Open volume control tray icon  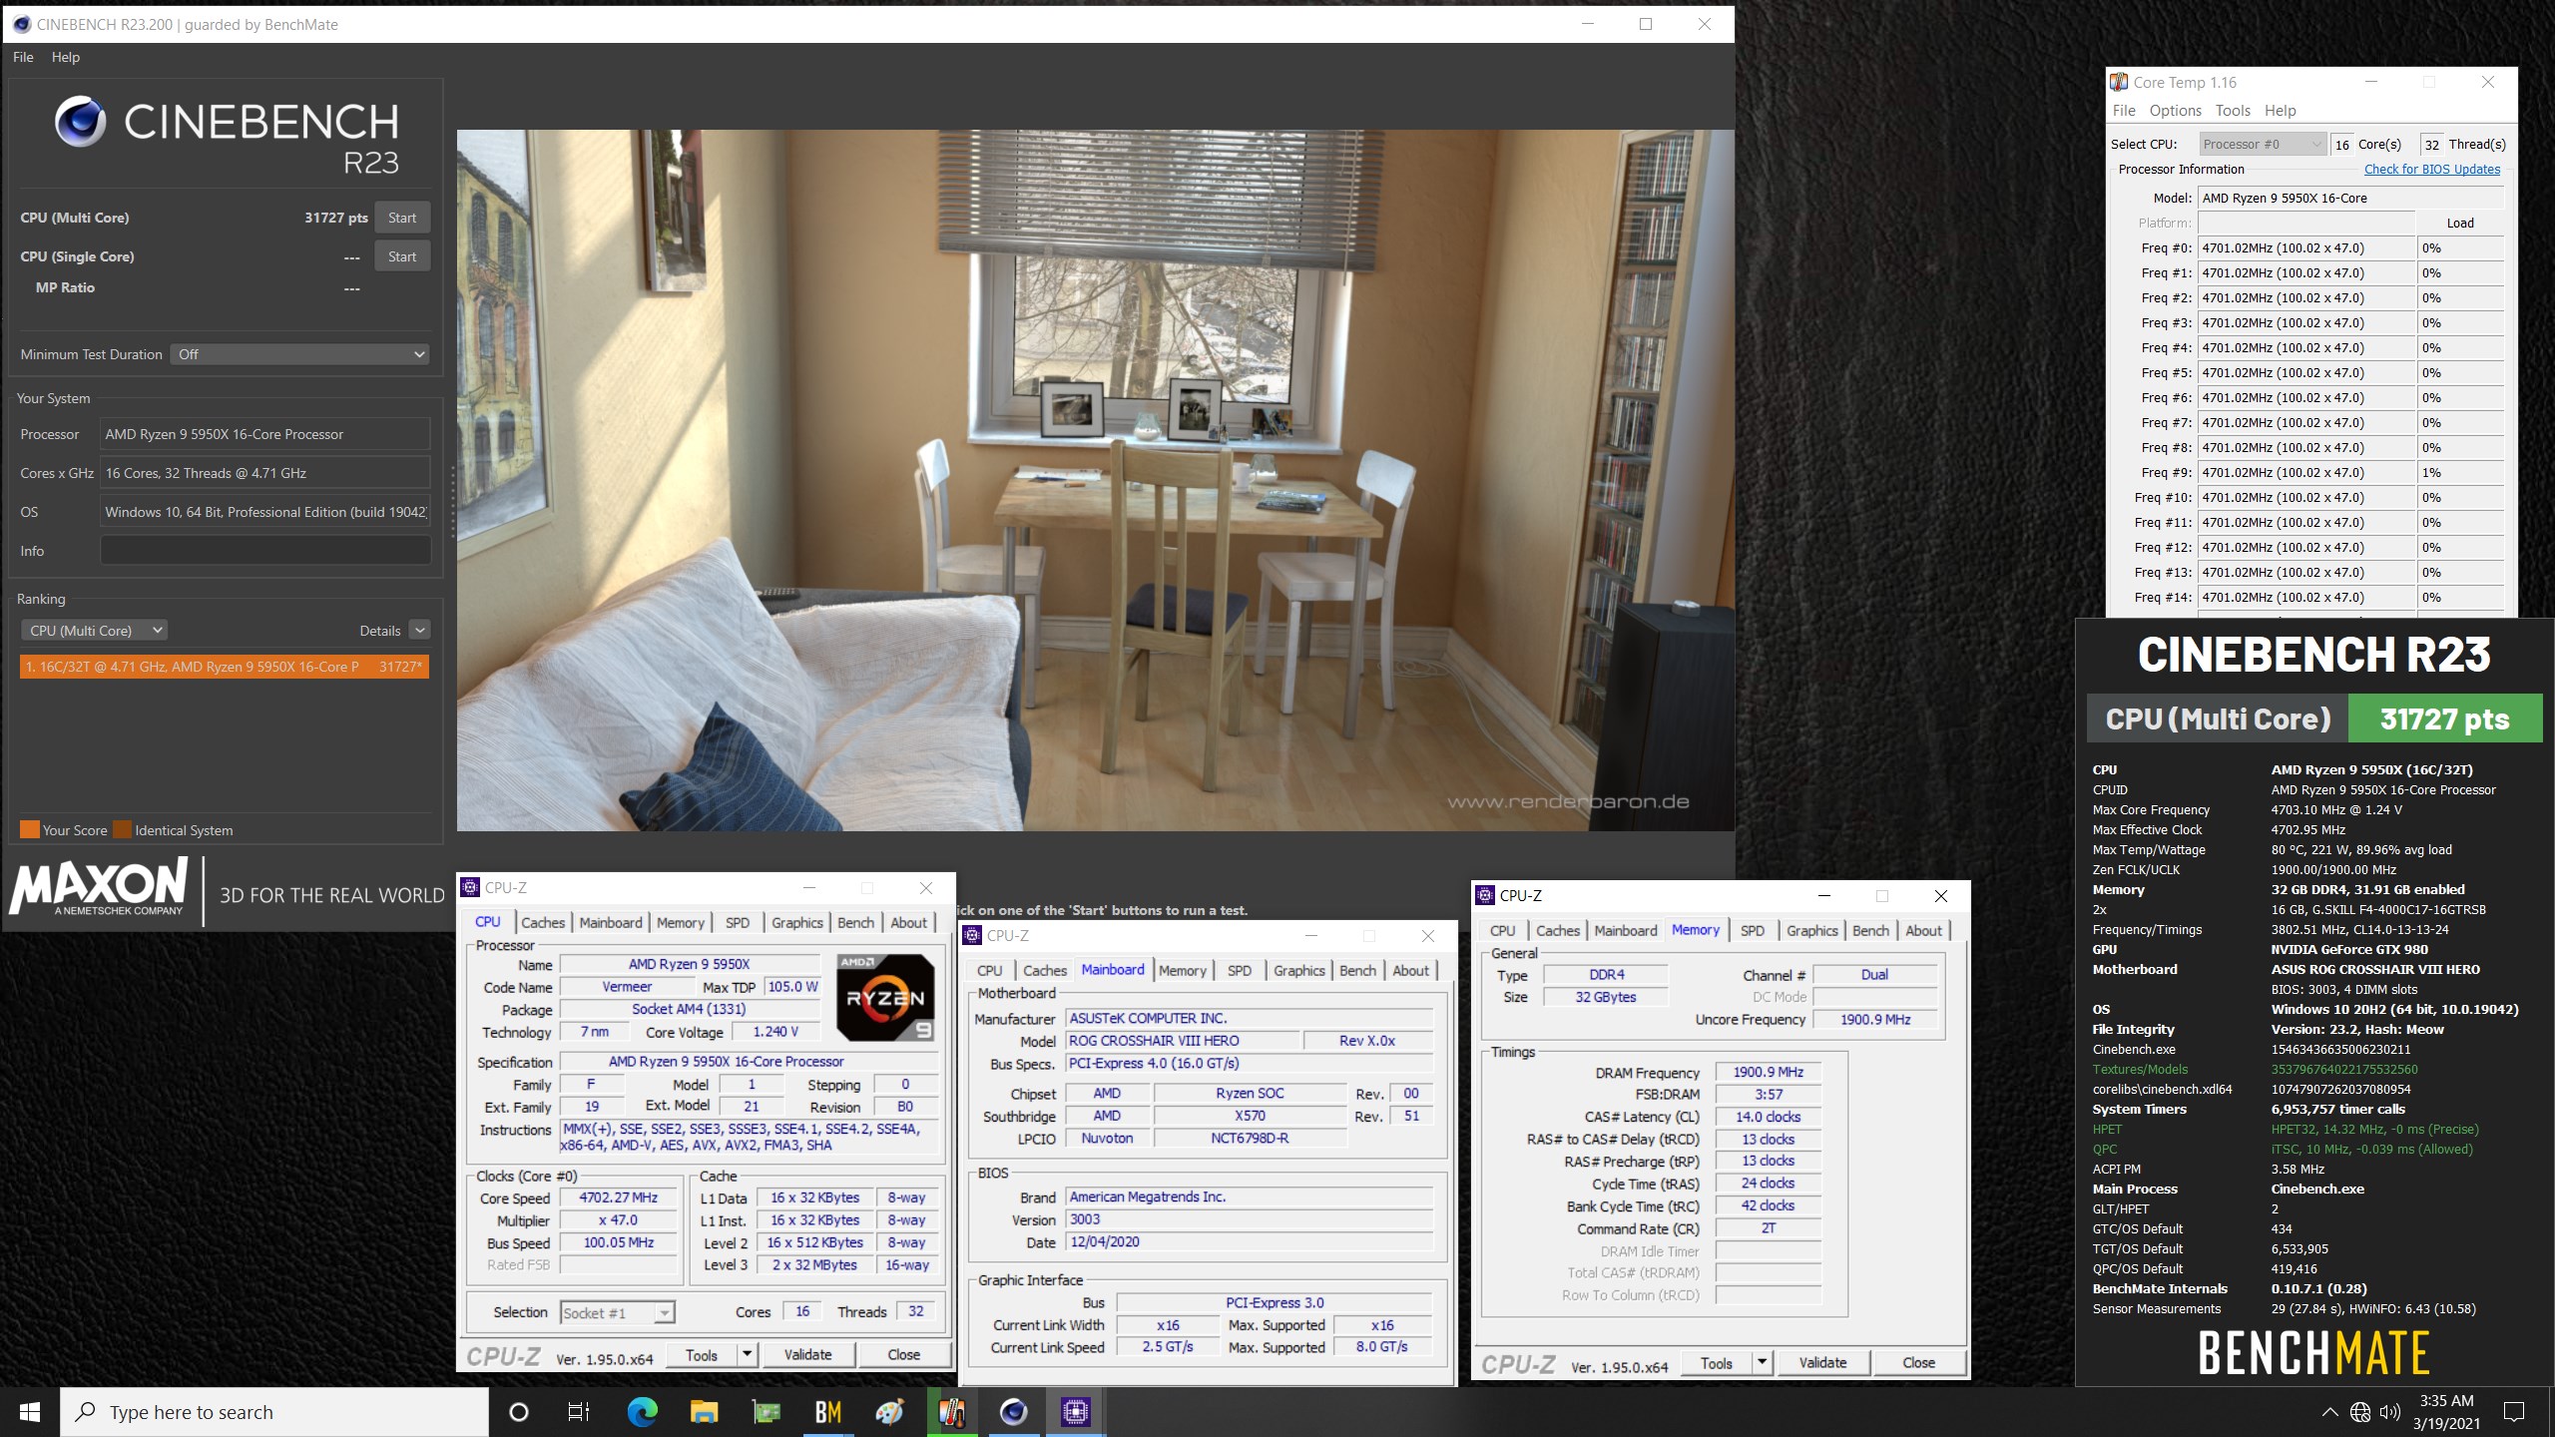pyautogui.click(x=2389, y=1411)
